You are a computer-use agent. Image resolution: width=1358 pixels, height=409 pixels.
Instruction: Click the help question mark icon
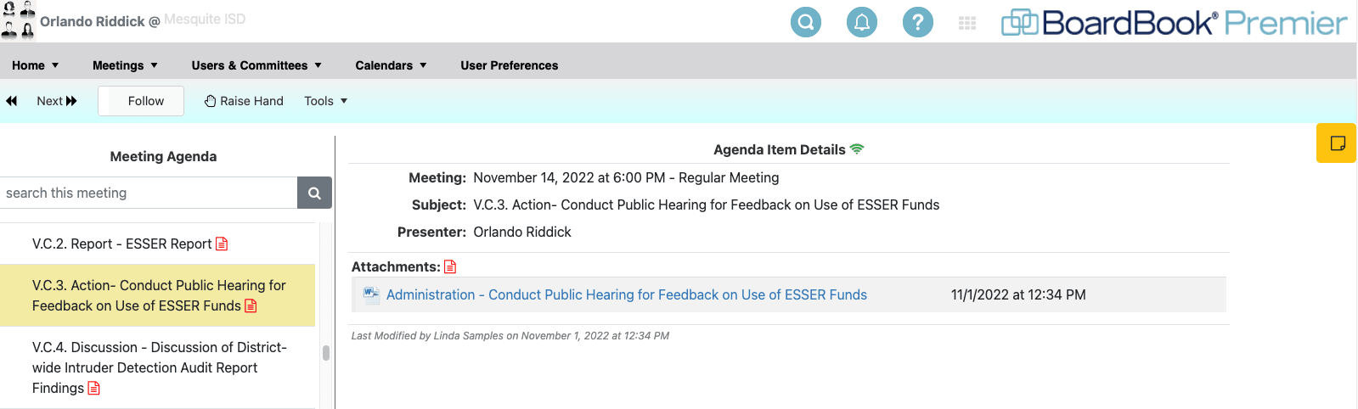point(917,22)
